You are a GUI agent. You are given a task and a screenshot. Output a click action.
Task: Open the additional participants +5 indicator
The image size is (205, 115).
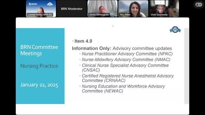pos(199,4)
